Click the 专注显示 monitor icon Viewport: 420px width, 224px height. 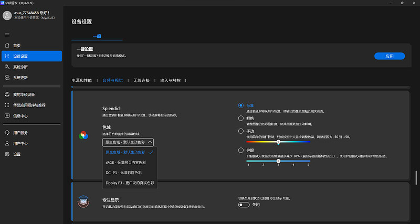click(x=83, y=202)
